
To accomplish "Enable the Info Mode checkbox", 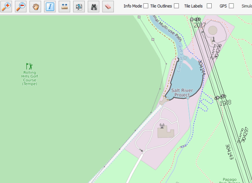I will pyautogui.click(x=146, y=6).
